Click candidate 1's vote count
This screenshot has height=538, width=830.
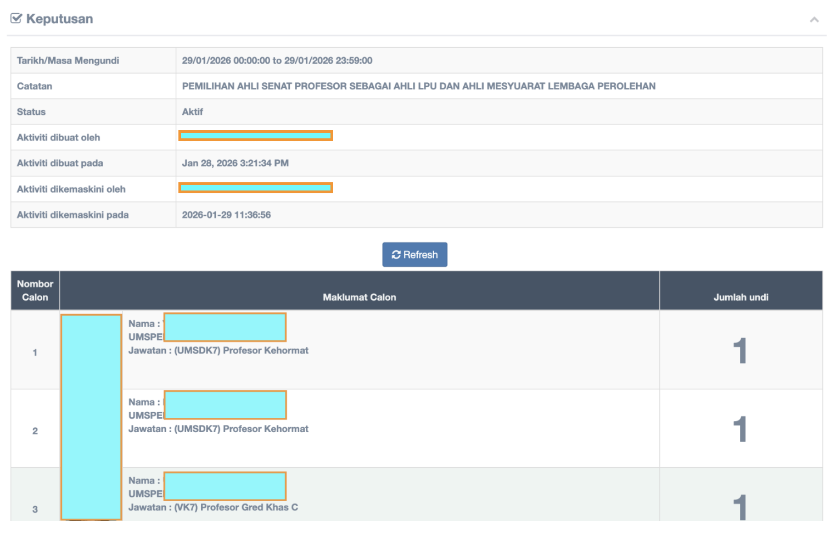[740, 350]
